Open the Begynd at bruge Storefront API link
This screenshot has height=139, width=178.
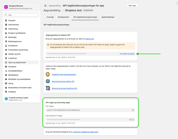[64, 88]
